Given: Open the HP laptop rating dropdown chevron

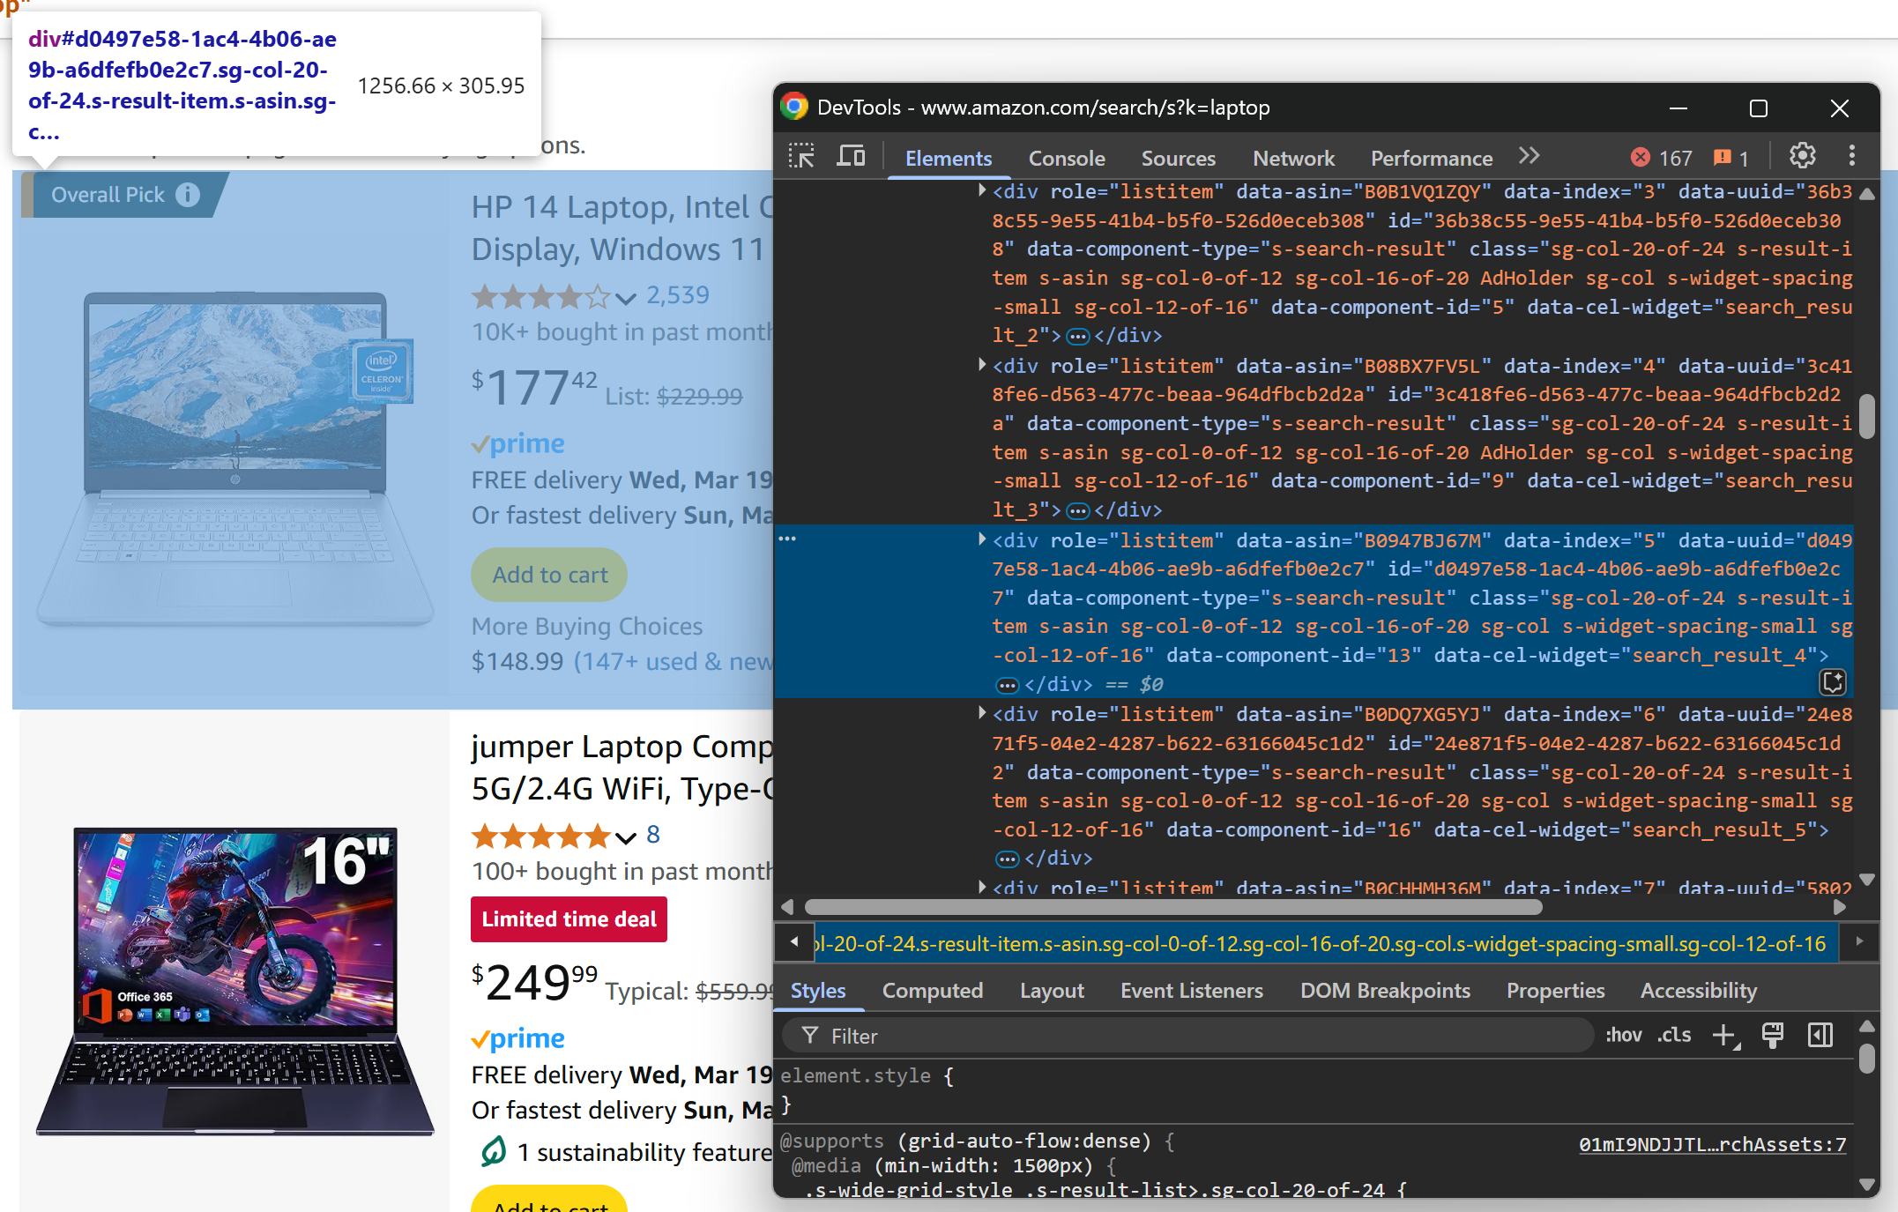Looking at the screenshot, I should click(626, 298).
